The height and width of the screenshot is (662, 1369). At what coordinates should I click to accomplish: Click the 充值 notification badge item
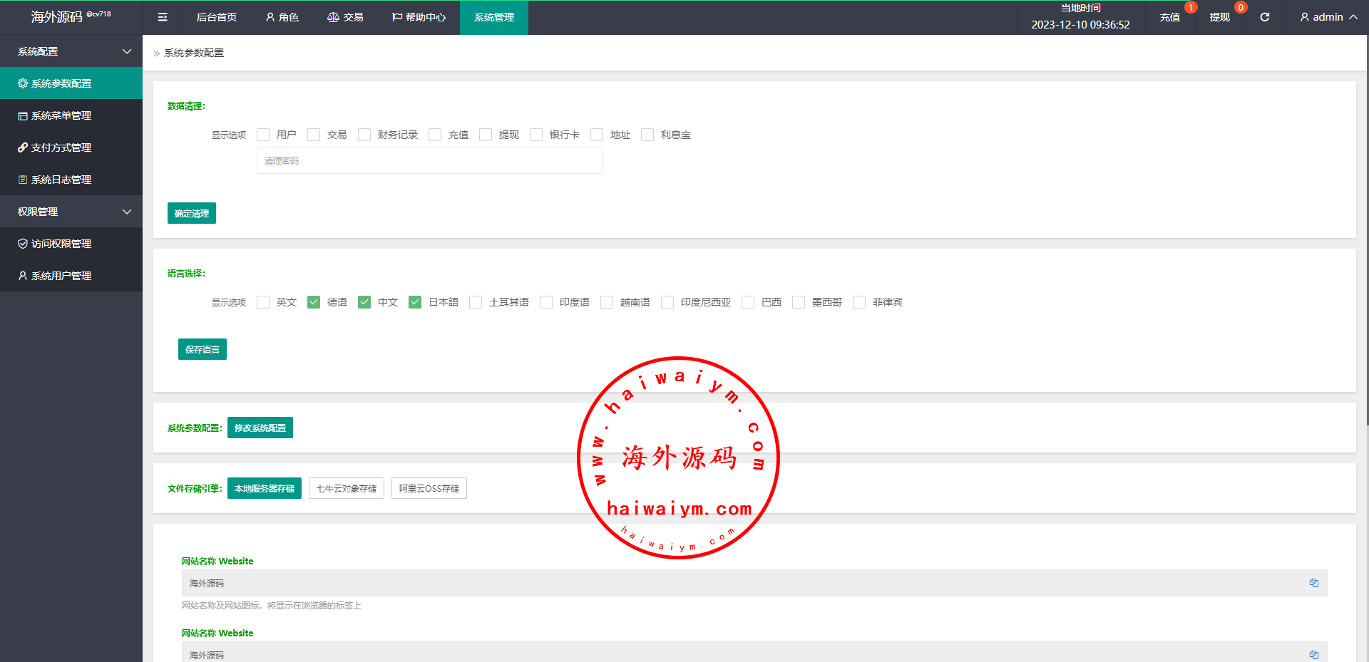[1169, 17]
